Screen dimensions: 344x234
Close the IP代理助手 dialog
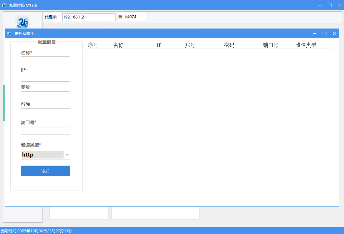334,34
